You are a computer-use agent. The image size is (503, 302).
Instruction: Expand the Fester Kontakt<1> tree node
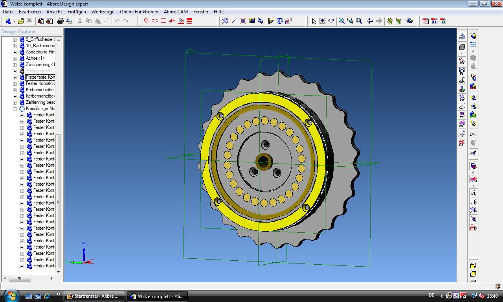(15, 84)
